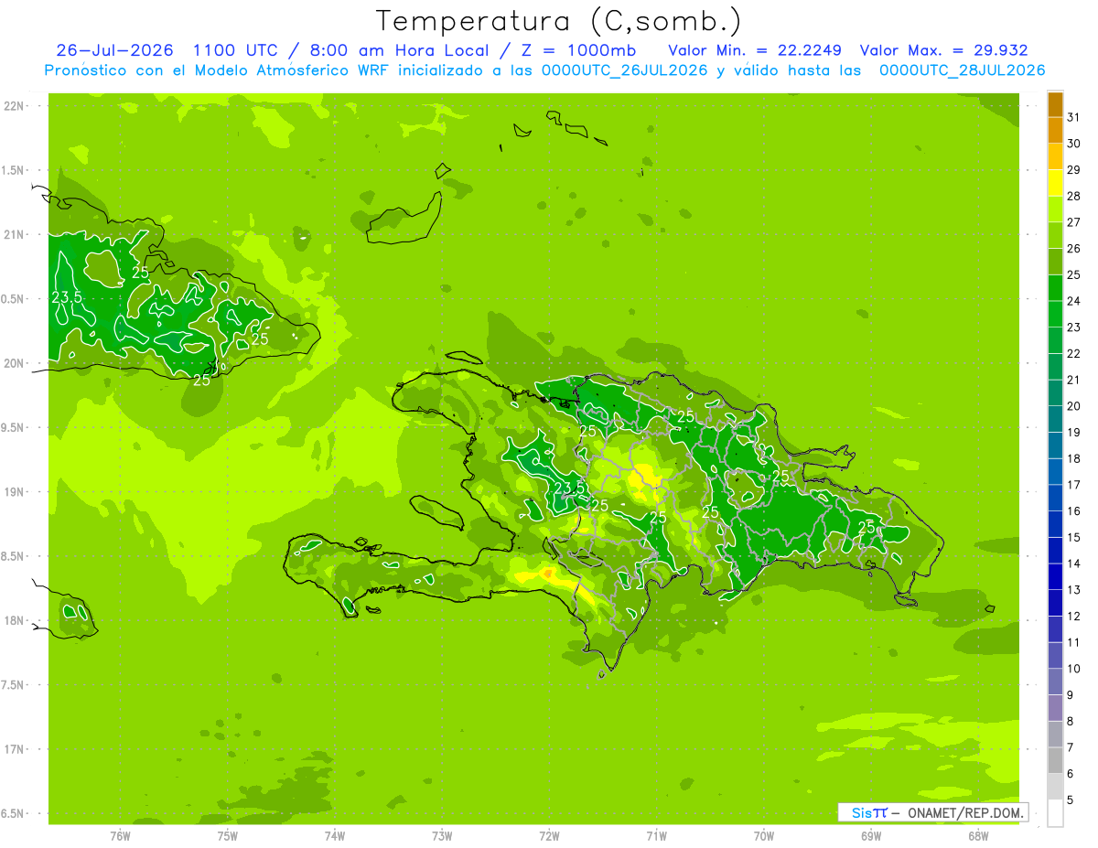
Task: Click the "19N" latitude axis label
Action: click(16, 491)
